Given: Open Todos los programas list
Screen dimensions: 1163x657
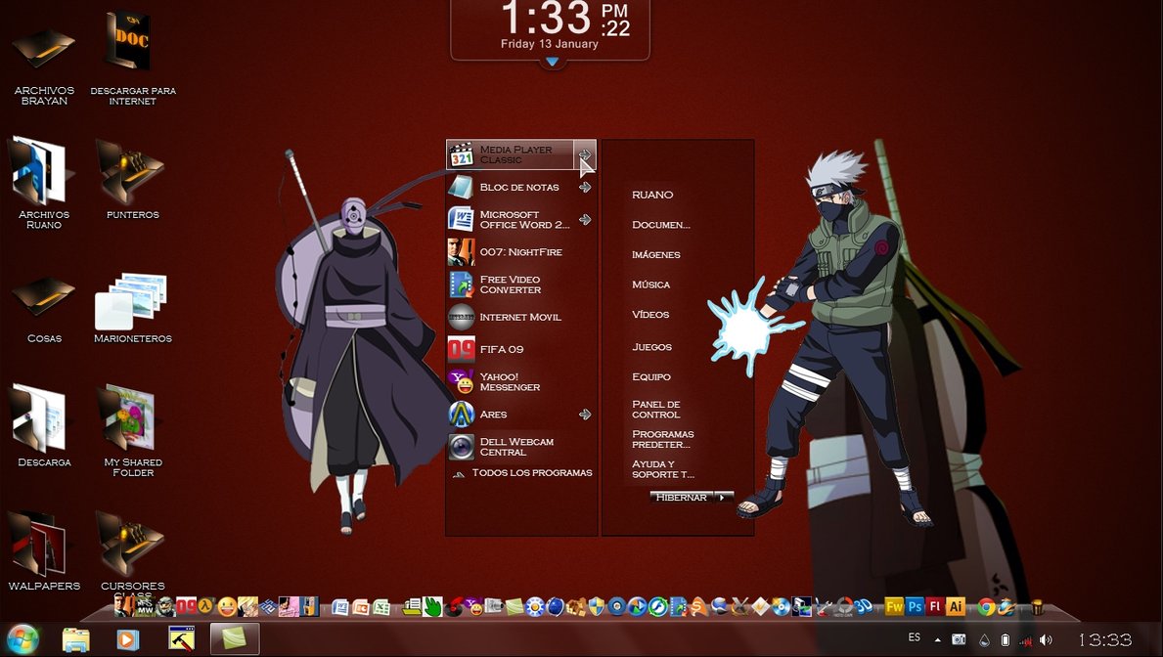Looking at the screenshot, I should (531, 473).
